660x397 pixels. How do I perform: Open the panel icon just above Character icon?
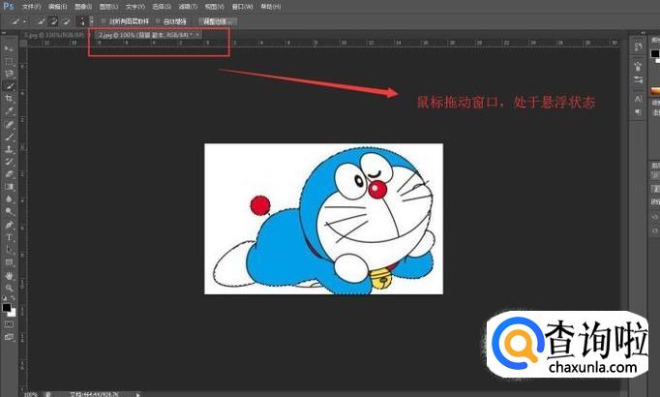(638, 79)
